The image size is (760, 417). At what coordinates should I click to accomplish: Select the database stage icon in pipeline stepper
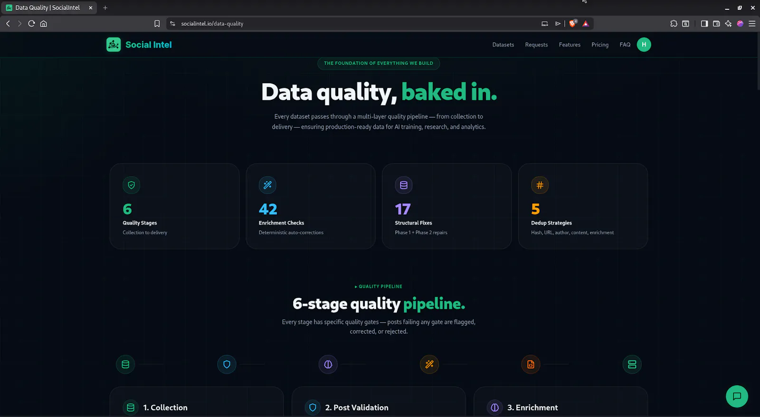(x=125, y=364)
